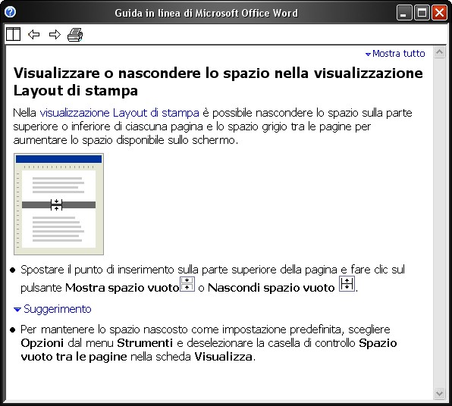
Task: Click the scrollbar up arrow
Action: click(x=440, y=52)
